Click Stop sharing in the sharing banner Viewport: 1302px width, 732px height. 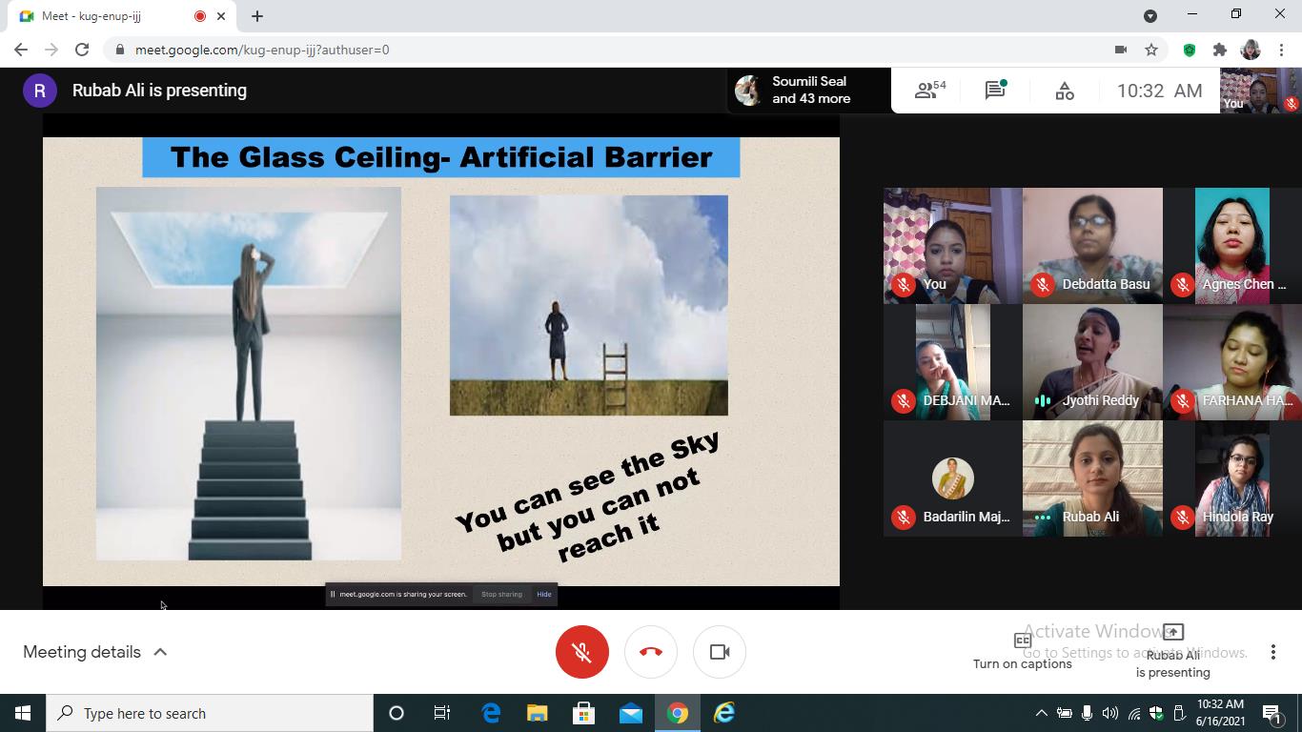tap(501, 594)
